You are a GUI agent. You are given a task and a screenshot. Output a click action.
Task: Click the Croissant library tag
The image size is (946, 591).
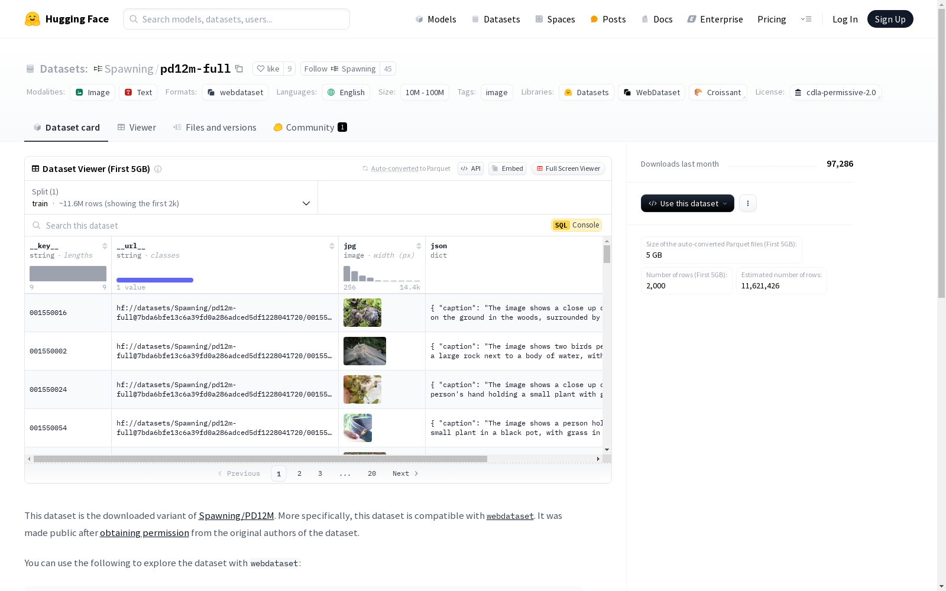pos(718,92)
